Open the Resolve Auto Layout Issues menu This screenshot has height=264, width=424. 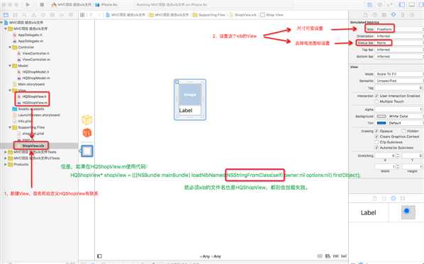pyautogui.click(x=335, y=256)
